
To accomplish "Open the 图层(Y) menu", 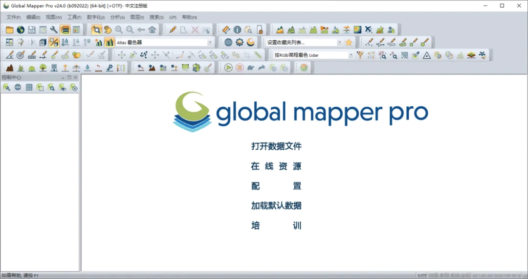I will click(137, 17).
